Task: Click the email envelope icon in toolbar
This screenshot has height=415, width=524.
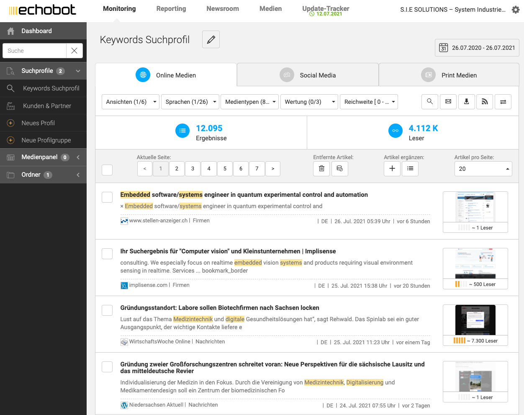Action: click(x=448, y=102)
